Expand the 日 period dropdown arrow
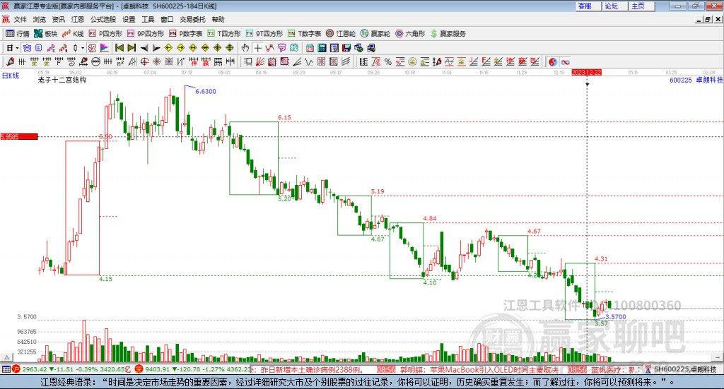Screen dimensions: 724x389 [17, 48]
